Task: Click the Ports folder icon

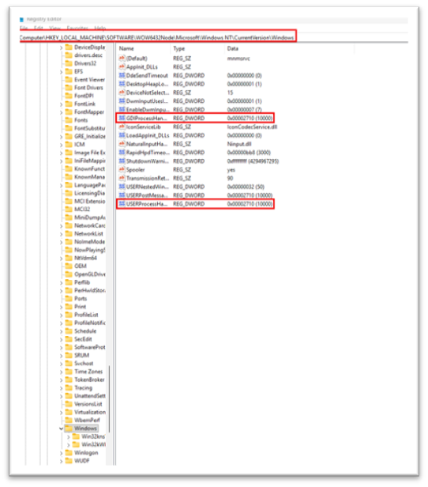Action: 69,299
